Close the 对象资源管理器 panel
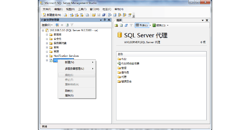 click(x=109, y=20)
